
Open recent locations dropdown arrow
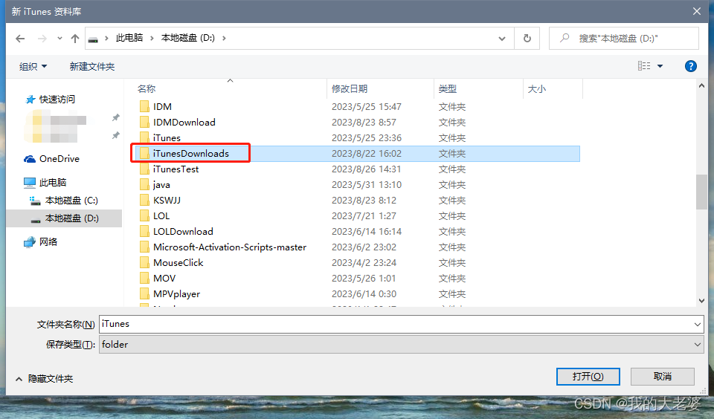pyautogui.click(x=59, y=39)
